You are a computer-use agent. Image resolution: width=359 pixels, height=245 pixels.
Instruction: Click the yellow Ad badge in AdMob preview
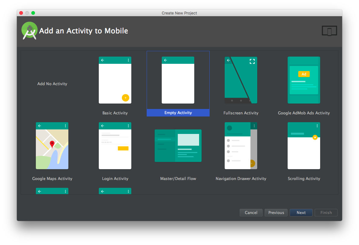[304, 74]
